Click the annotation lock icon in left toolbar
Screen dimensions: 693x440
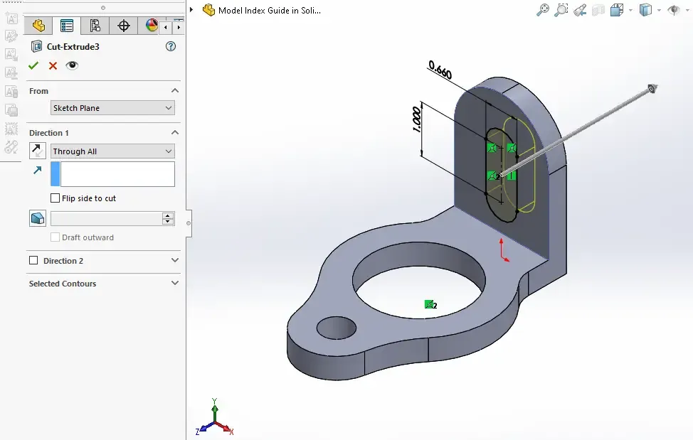(11, 92)
